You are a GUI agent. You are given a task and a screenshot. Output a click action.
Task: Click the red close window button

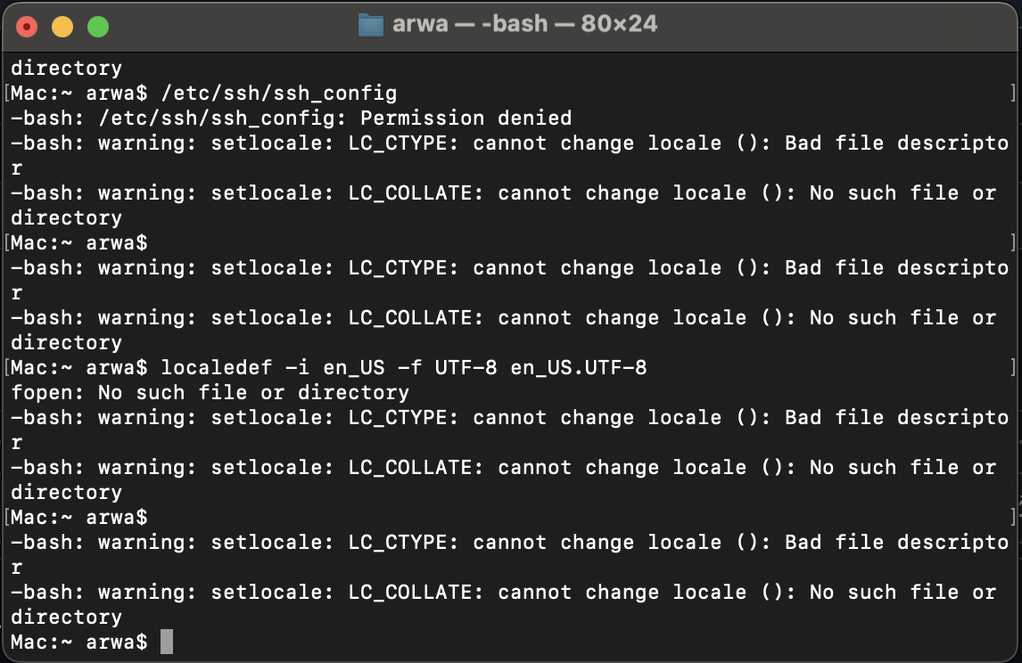coord(28,27)
